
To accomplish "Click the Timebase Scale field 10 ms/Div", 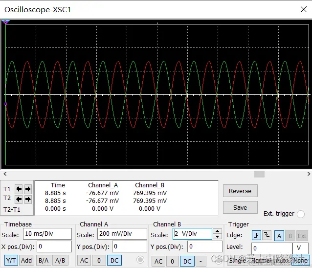I will pyautogui.click(x=47, y=234).
